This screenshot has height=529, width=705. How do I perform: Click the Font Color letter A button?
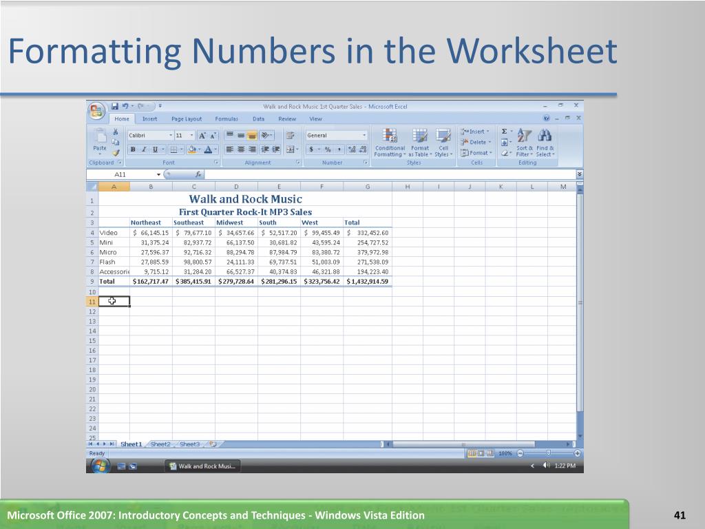[x=208, y=149]
